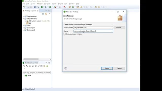The width and height of the screenshot is (162, 91).
Task: Click the Open Type toolbar icon
Action: (x=78, y=7)
